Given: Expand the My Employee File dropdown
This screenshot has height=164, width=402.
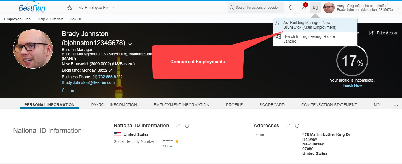Looking at the screenshot, I should point(96,8).
